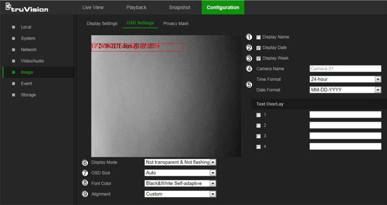The width and height of the screenshot is (387, 205).
Task: Select Image in the sidebar
Action: click(x=27, y=72)
